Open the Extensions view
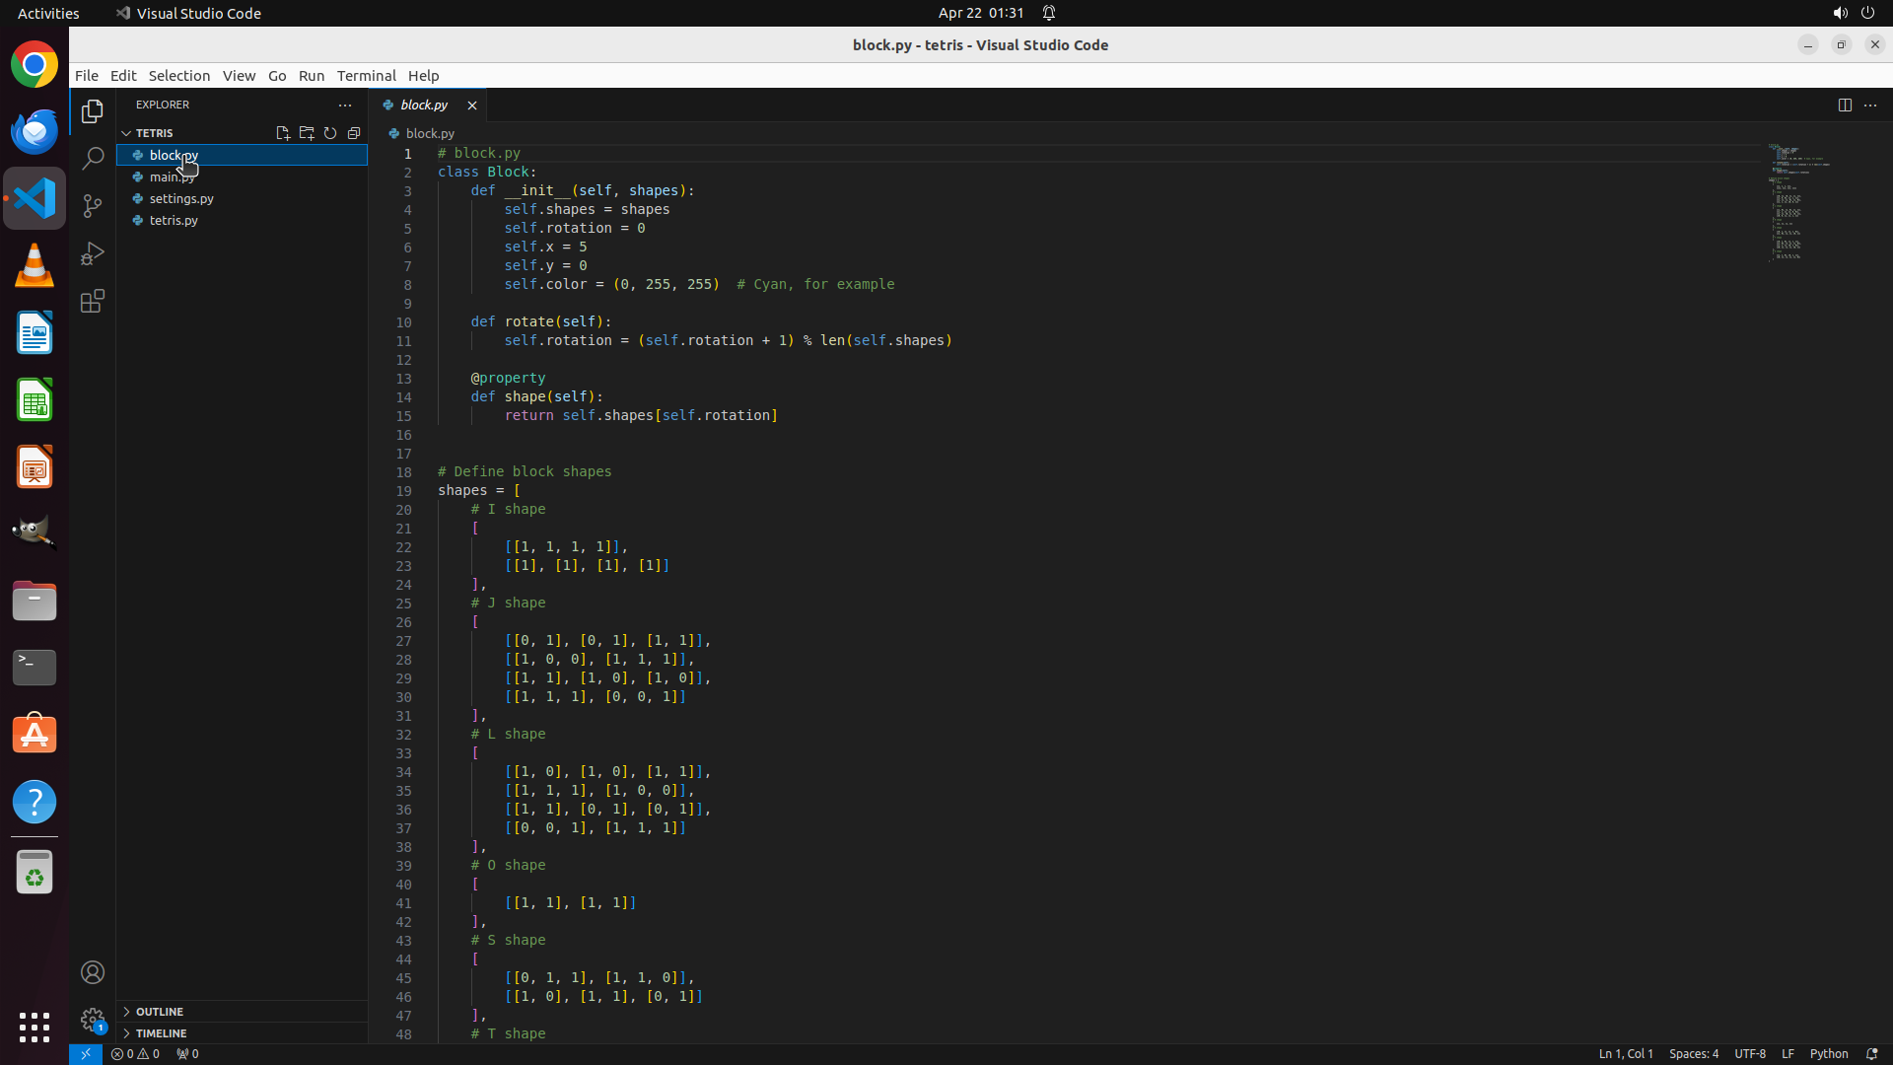 point(93,301)
